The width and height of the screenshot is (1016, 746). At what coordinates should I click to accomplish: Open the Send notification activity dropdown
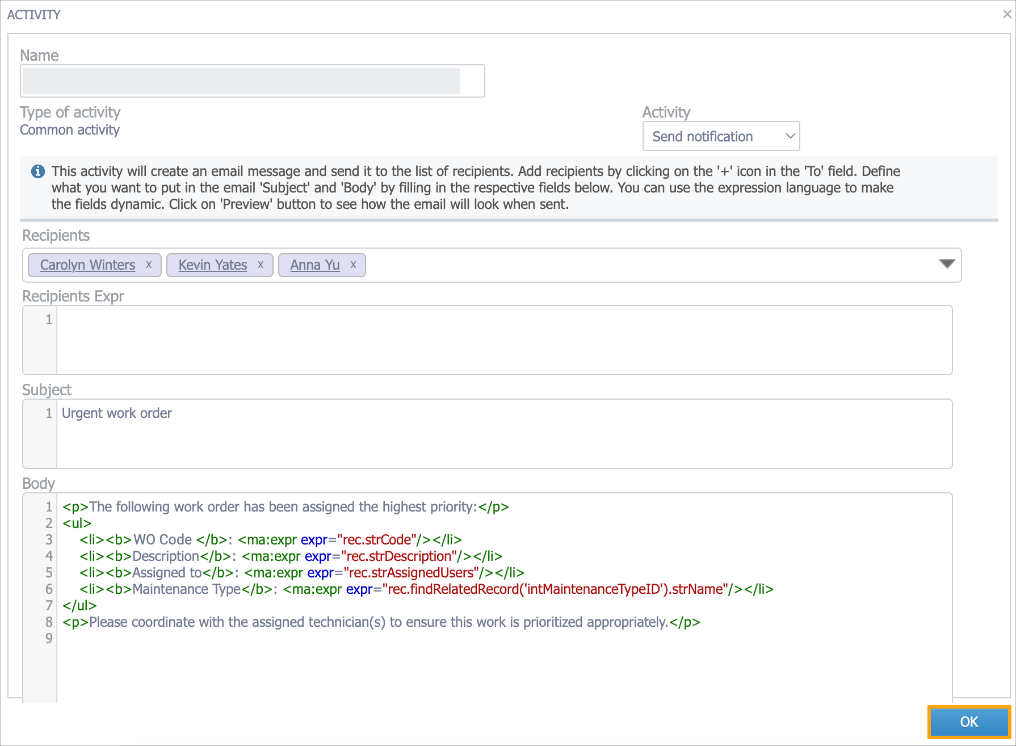click(x=721, y=136)
